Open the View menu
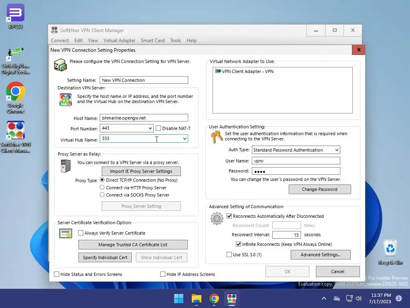This screenshot has width=410, height=308. 93,41
